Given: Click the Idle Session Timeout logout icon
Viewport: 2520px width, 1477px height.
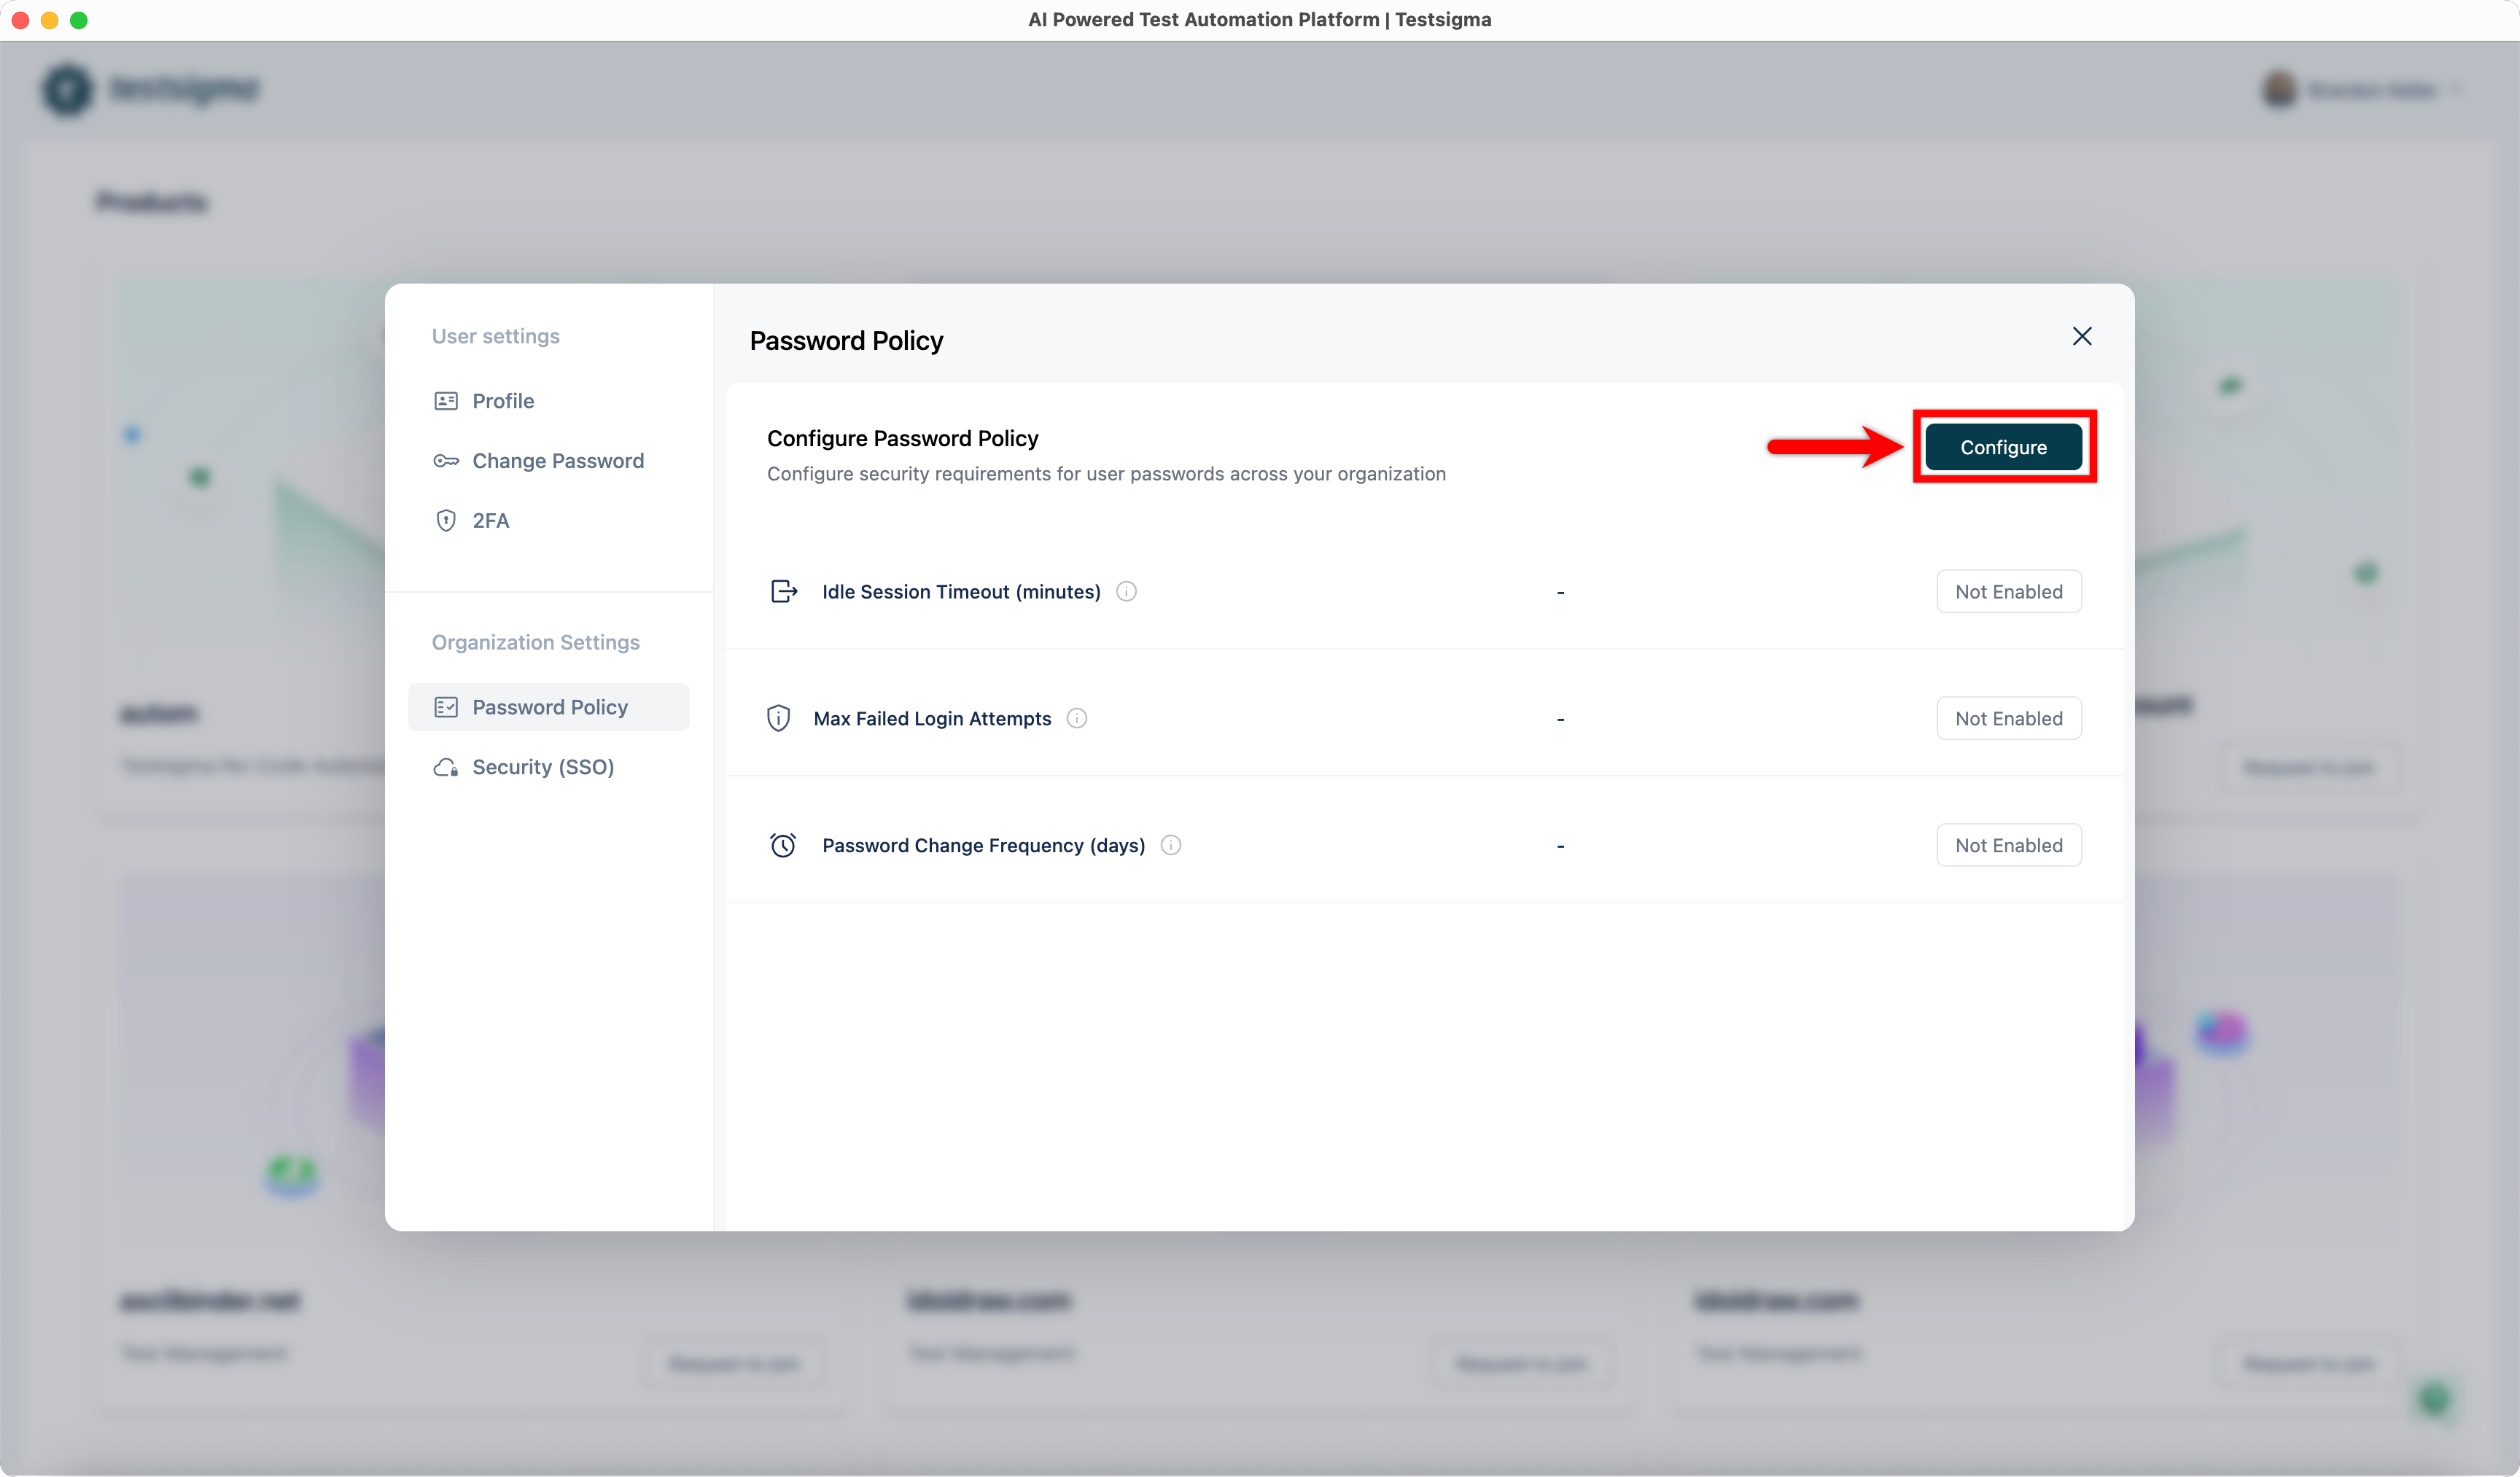Looking at the screenshot, I should click(x=784, y=591).
